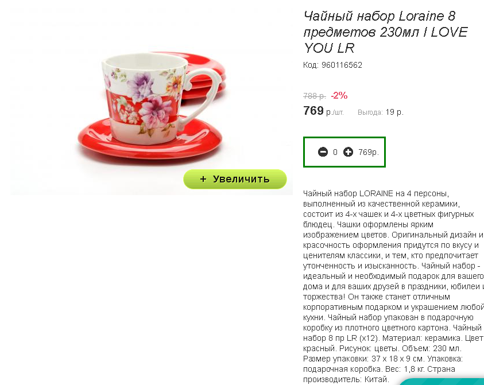Viewport: 484px width, 385px height.
Task: Click the Код label before the product number
Action: [x=311, y=65]
